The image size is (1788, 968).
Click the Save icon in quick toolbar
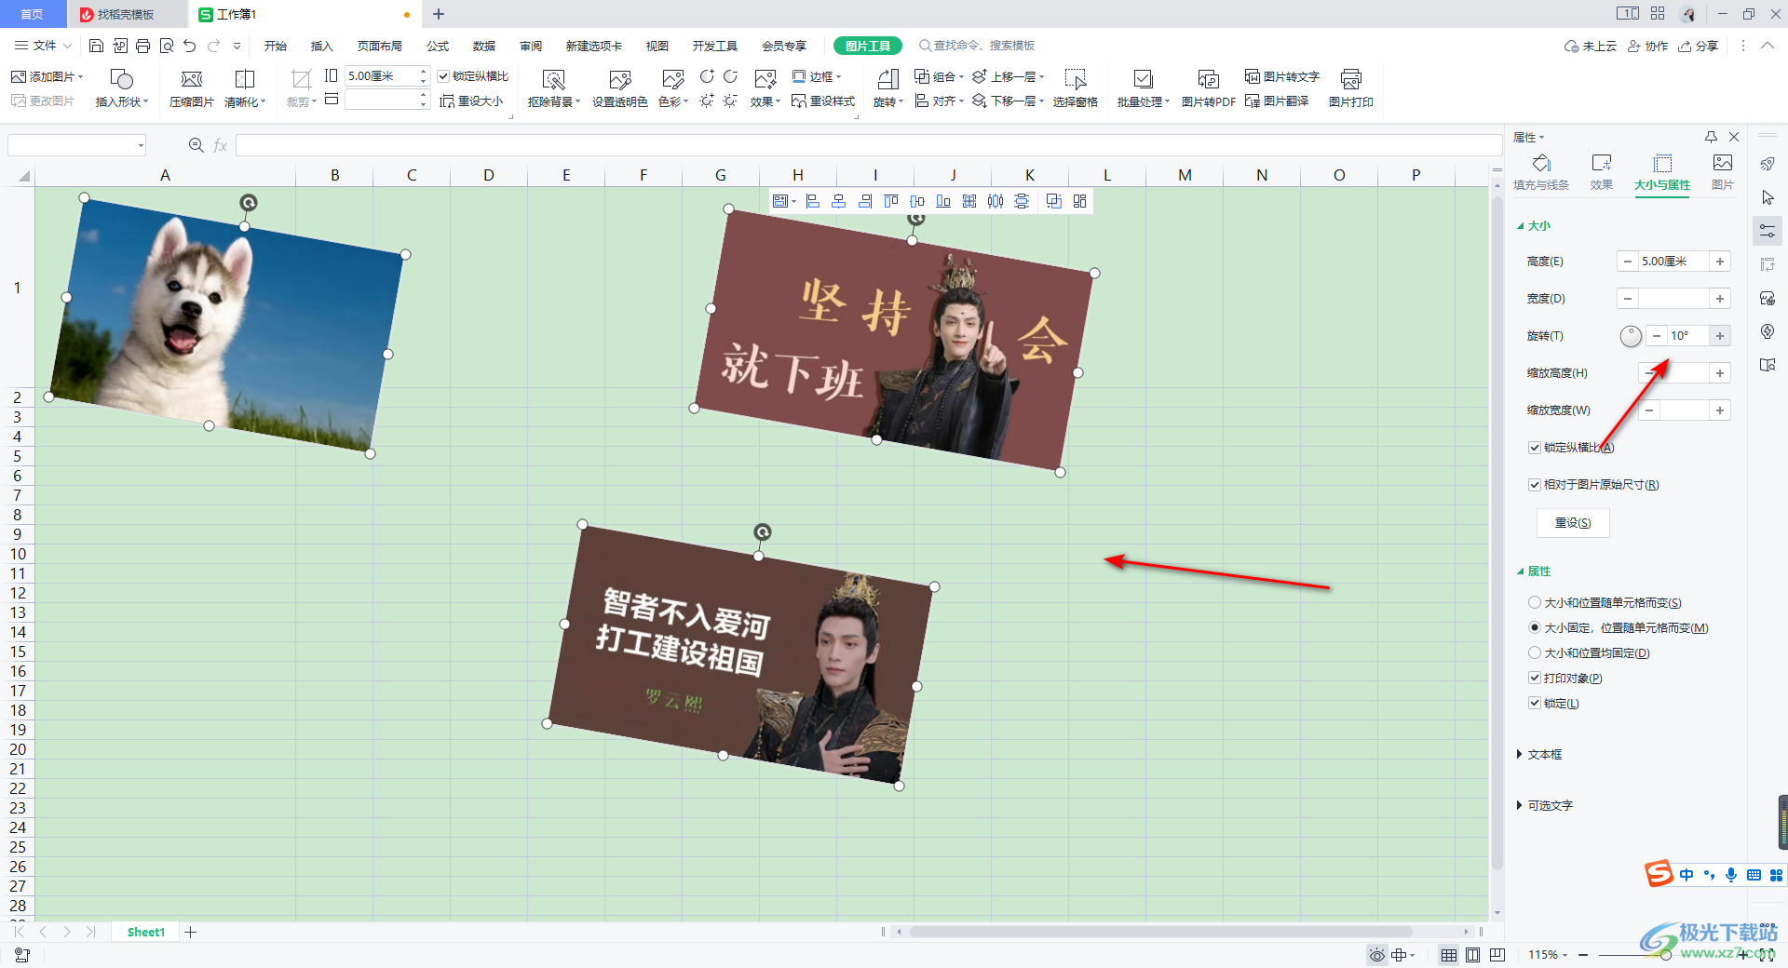click(x=96, y=46)
